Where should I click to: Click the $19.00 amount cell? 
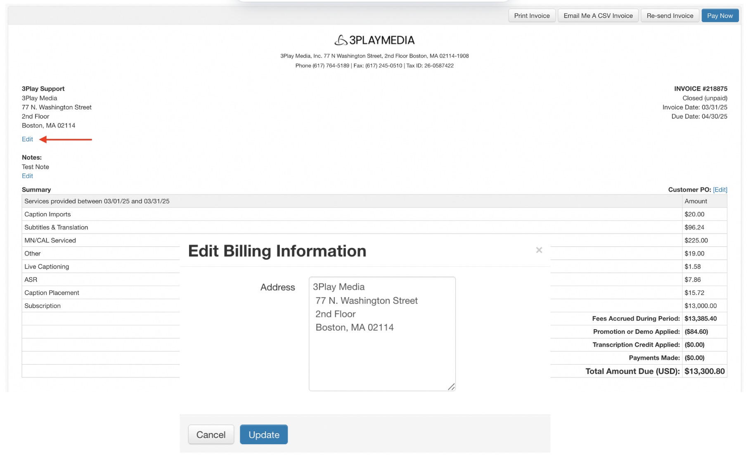[694, 253]
